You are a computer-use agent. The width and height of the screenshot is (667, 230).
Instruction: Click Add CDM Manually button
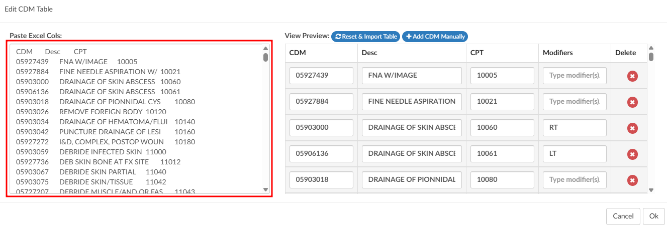point(435,37)
